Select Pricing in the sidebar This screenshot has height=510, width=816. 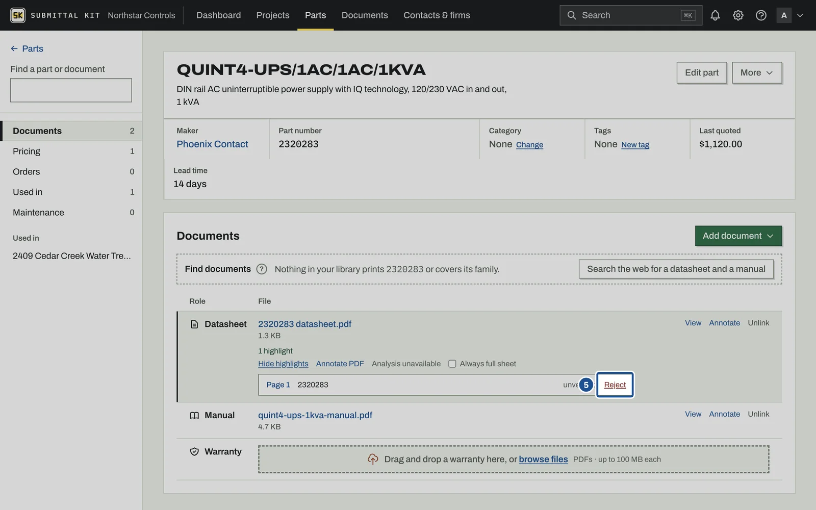[71, 151]
